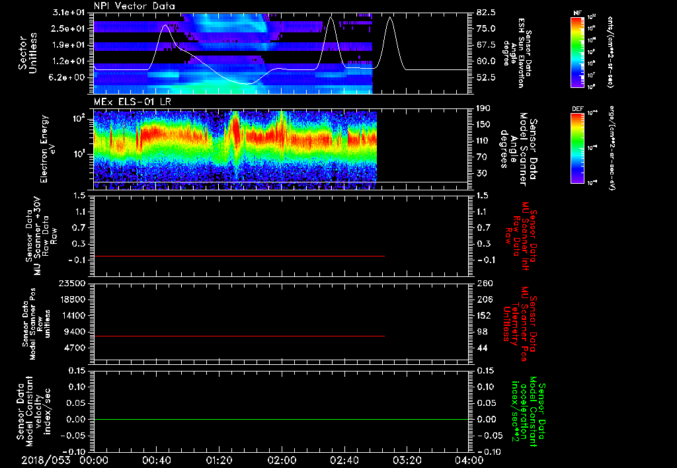This screenshot has height=468, width=677.
Task: Click the 'Model Scanner Angle degrees' axis title
Action: (520, 149)
